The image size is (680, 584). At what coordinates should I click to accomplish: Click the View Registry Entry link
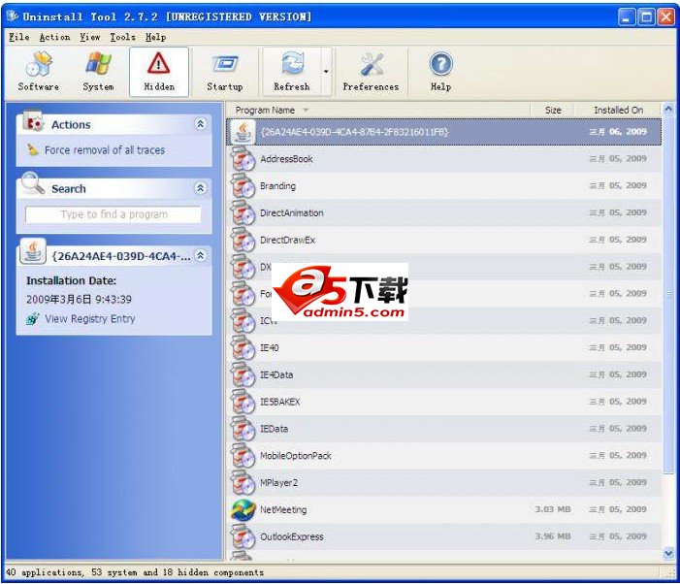(x=89, y=319)
